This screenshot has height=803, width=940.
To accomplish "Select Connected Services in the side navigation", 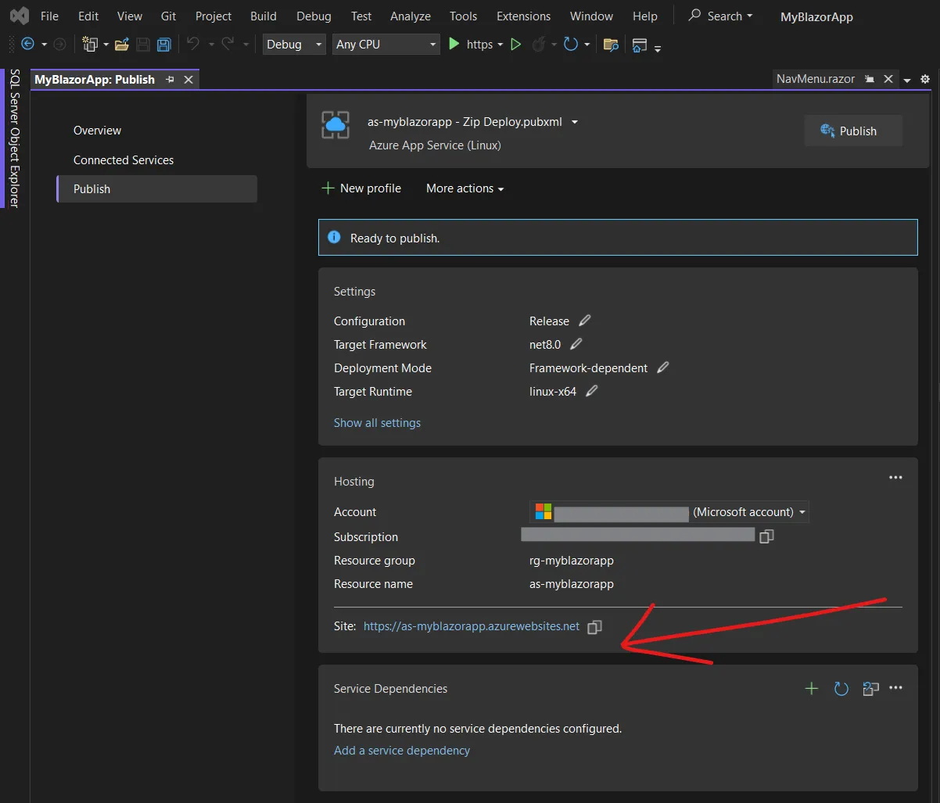I will 124,160.
